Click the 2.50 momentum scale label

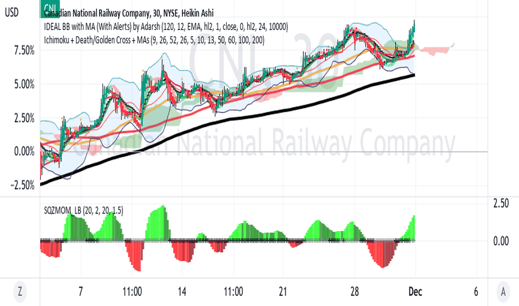point(501,203)
